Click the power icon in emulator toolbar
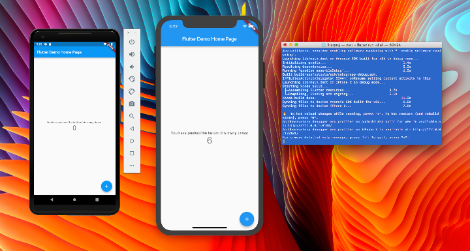 click(132, 42)
